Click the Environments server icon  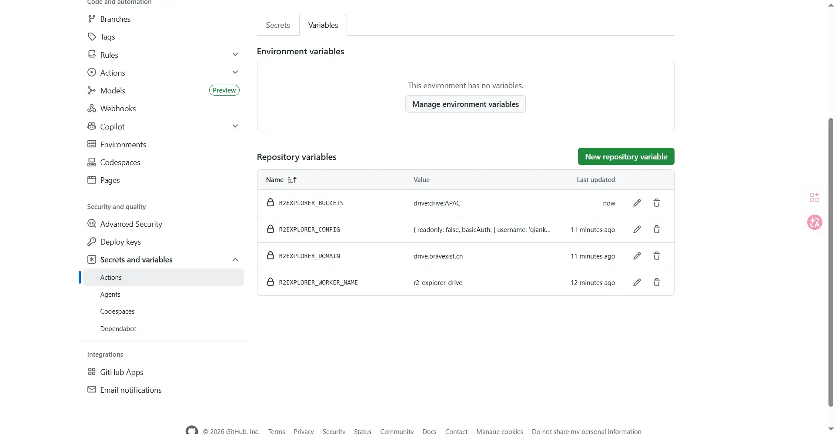point(91,144)
